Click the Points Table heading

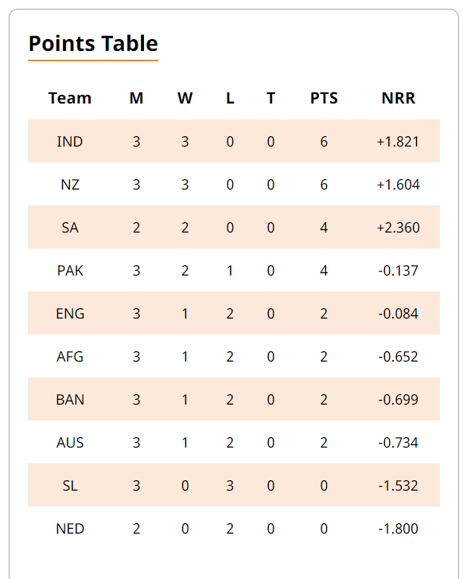[x=93, y=43]
